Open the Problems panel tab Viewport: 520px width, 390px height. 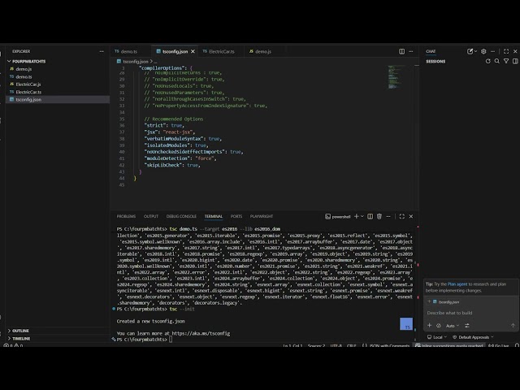pos(126,216)
